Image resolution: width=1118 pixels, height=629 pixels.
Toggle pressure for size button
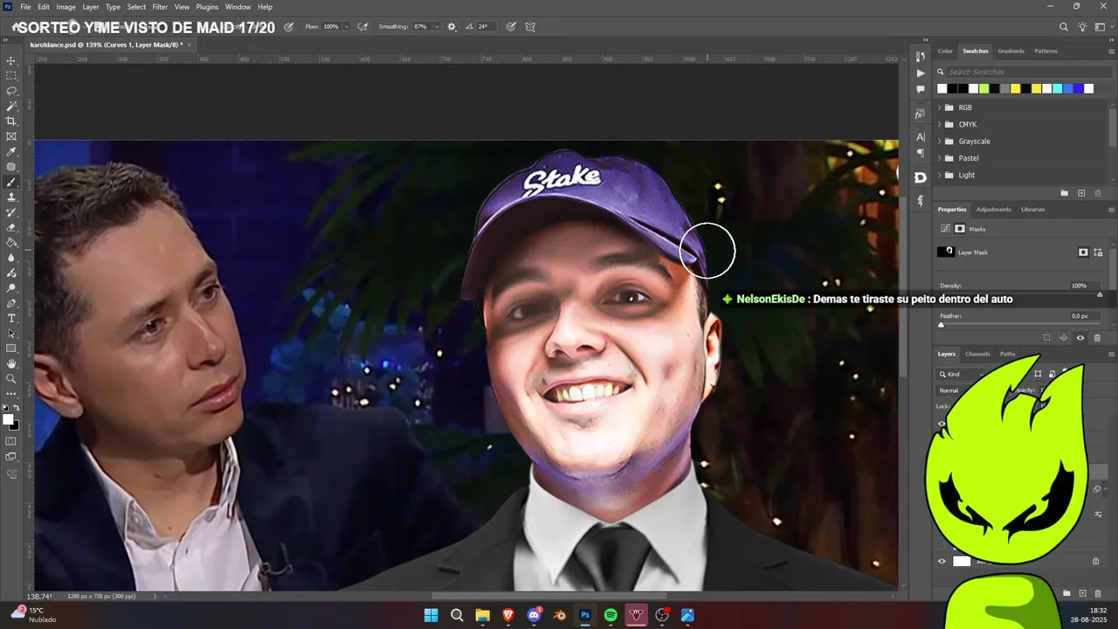click(511, 27)
